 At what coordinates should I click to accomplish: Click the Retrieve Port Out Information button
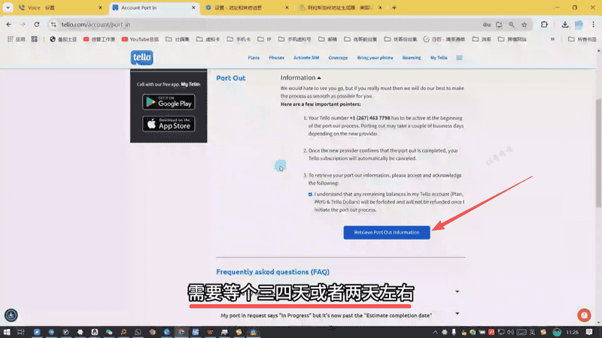tap(387, 233)
